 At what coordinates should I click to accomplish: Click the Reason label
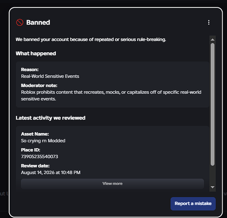click(x=30, y=70)
